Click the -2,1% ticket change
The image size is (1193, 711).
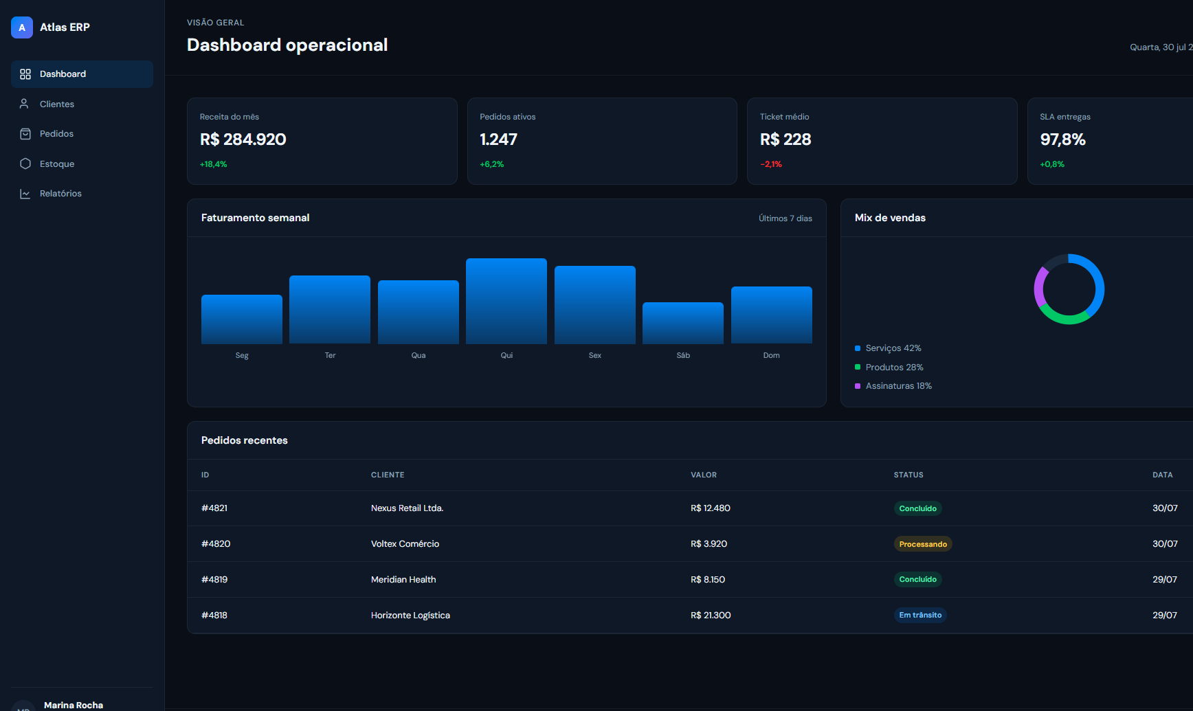(771, 164)
